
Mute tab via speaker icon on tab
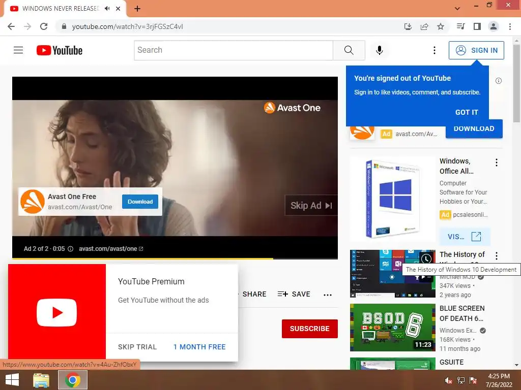pos(107,9)
